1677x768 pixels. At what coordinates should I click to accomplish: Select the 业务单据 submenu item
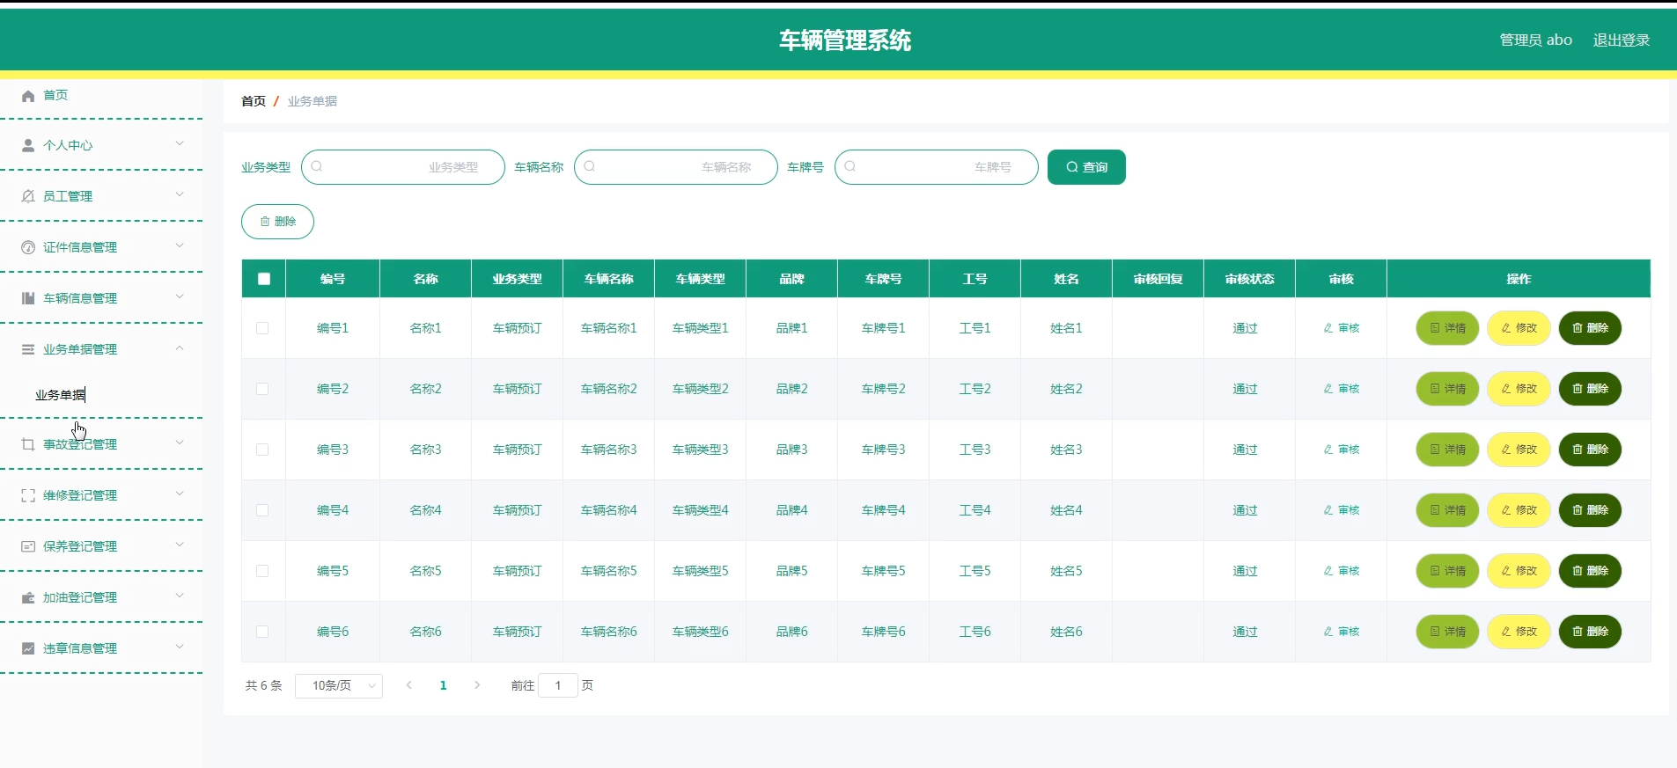[x=60, y=395]
